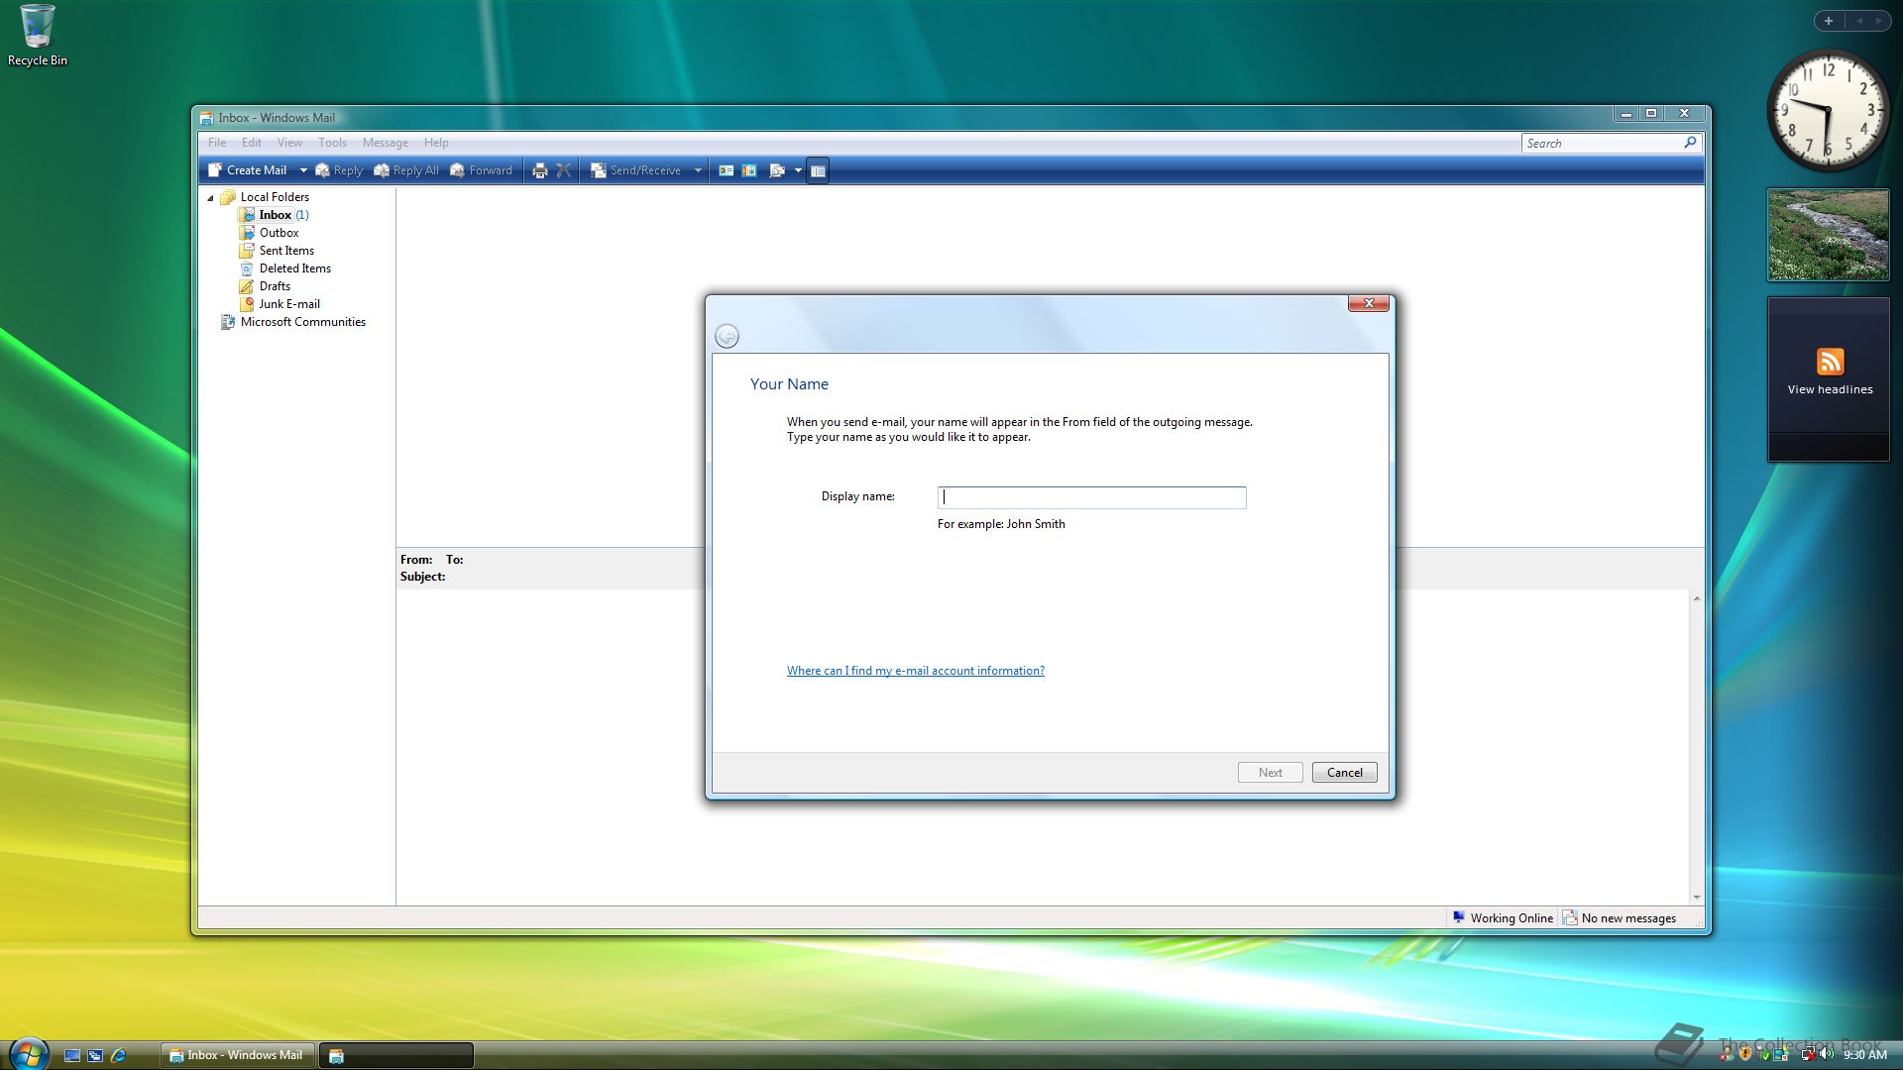Click the second Windows Mail taskbar button
Image resolution: width=1903 pixels, height=1070 pixels.
[396, 1055]
